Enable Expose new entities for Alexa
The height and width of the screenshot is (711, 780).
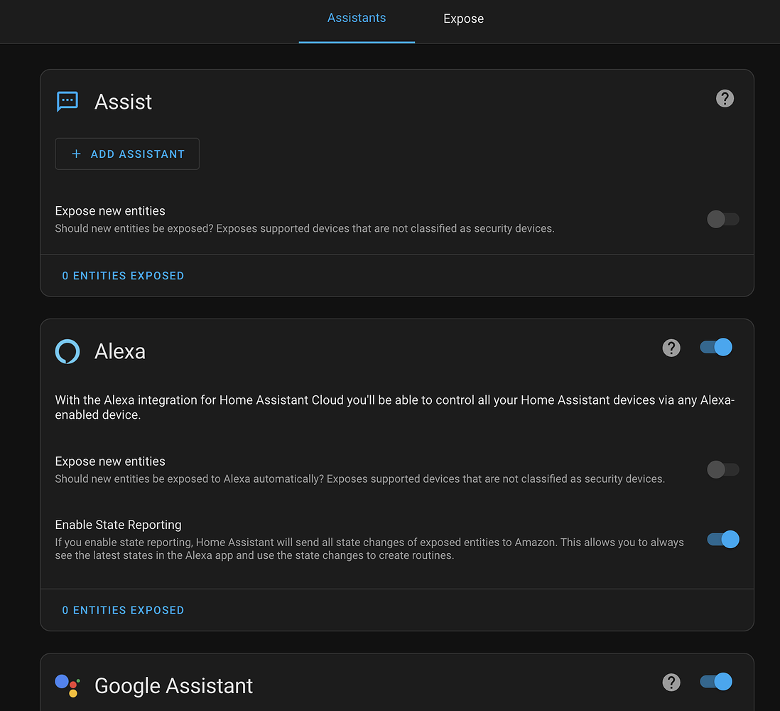coord(723,469)
